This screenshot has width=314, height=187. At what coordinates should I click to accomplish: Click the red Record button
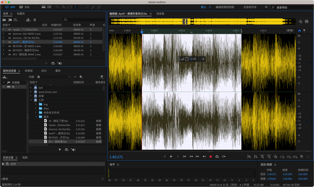(211, 156)
